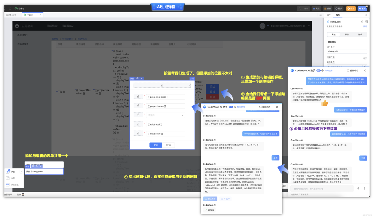Click the 更新 button in the edit dialog
Viewport: 373px width, 217px height.
coord(157,145)
